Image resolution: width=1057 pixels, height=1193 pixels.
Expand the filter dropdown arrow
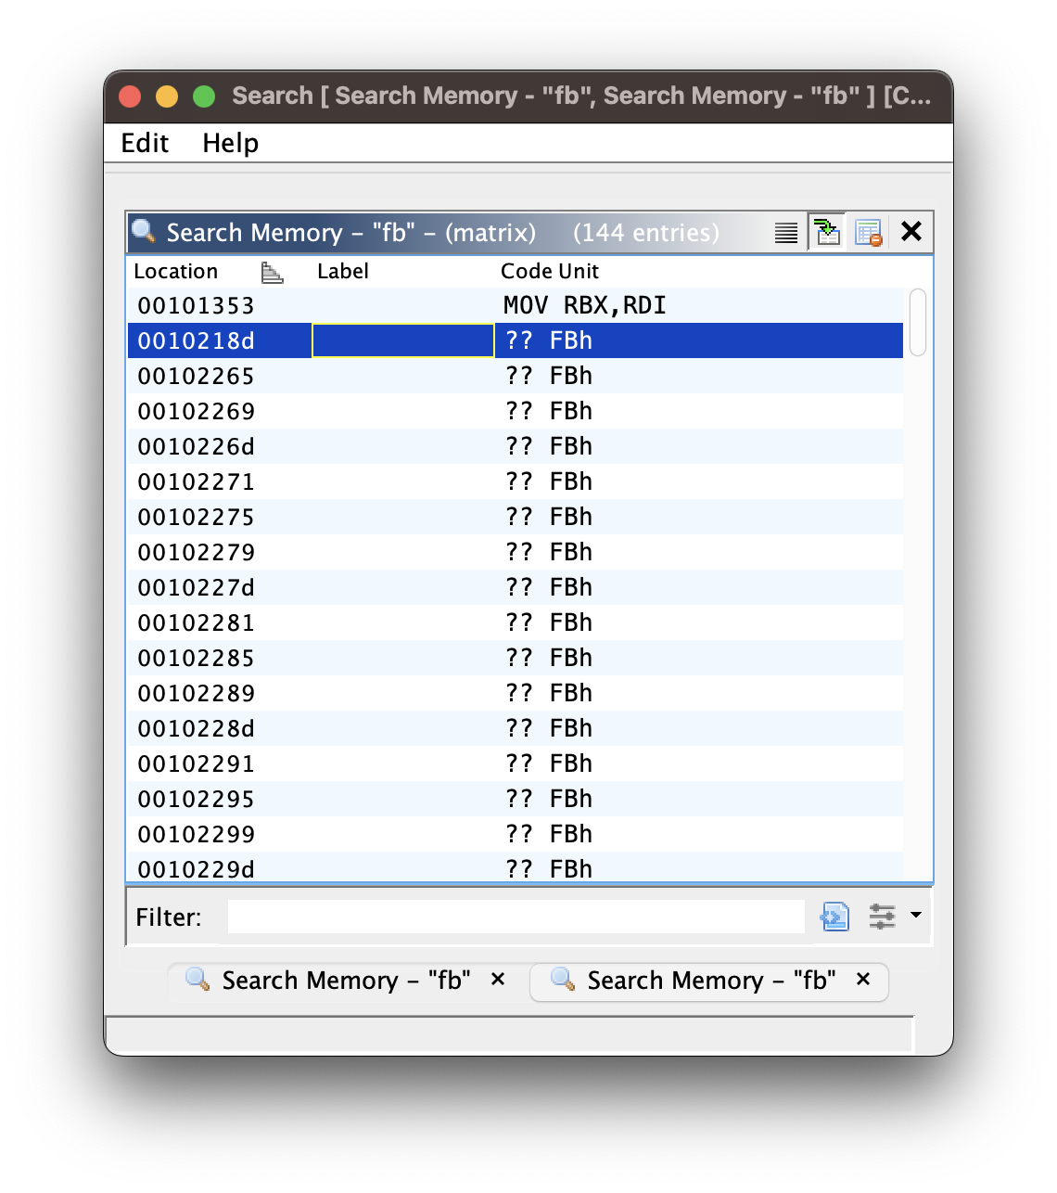click(x=916, y=915)
